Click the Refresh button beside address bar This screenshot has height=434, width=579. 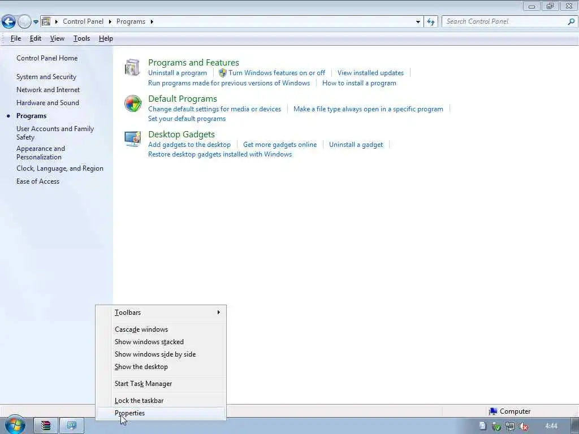431,22
